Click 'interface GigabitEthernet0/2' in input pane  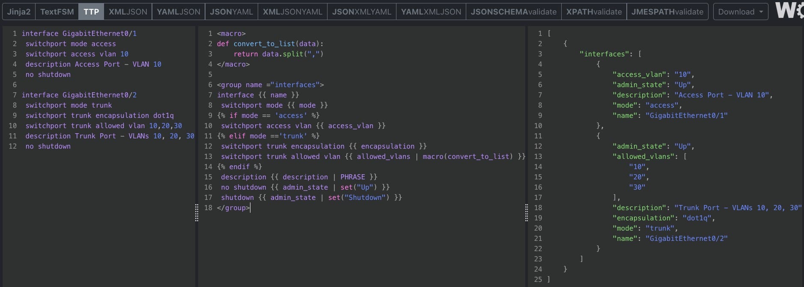click(x=79, y=95)
